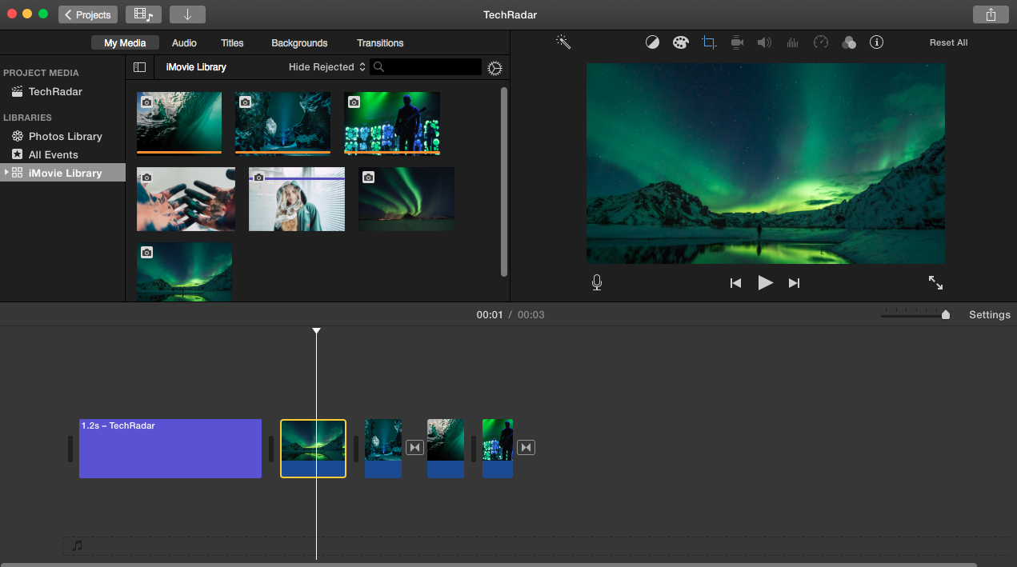
Task: Open color correction palette icon
Action: [x=680, y=42]
